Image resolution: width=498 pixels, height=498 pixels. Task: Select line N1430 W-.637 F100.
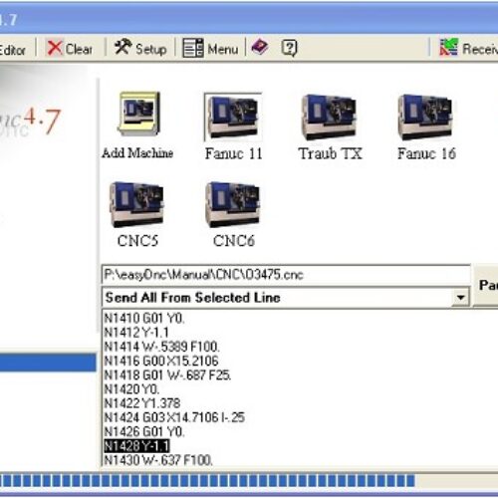[158, 460]
